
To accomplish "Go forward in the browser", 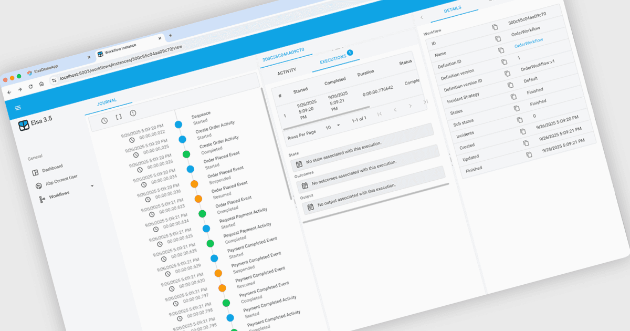I will pyautogui.click(x=20, y=89).
